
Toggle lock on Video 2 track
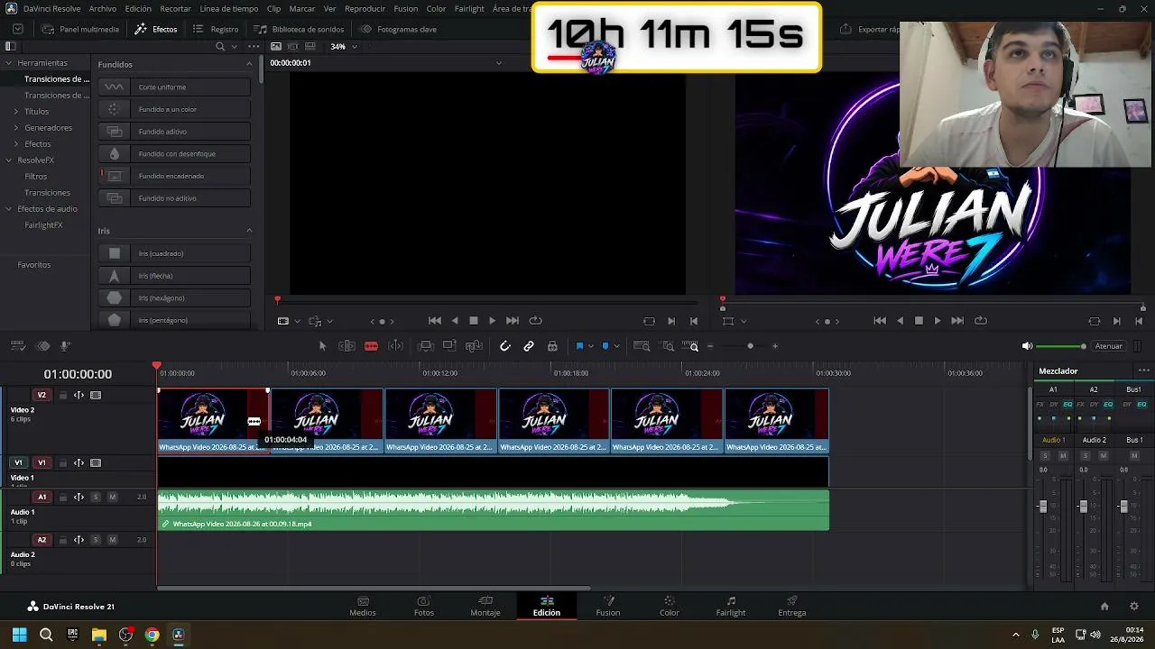[62, 395]
